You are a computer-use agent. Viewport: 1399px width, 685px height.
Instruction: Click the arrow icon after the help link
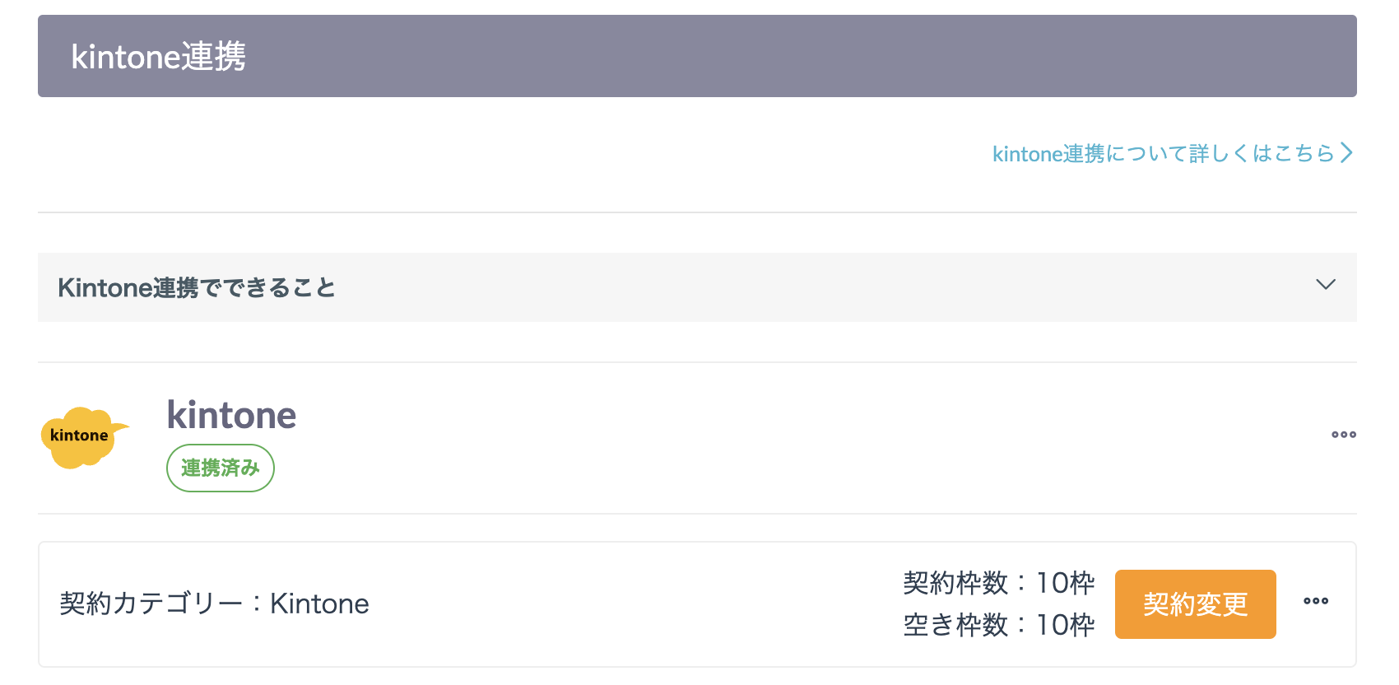click(1348, 153)
